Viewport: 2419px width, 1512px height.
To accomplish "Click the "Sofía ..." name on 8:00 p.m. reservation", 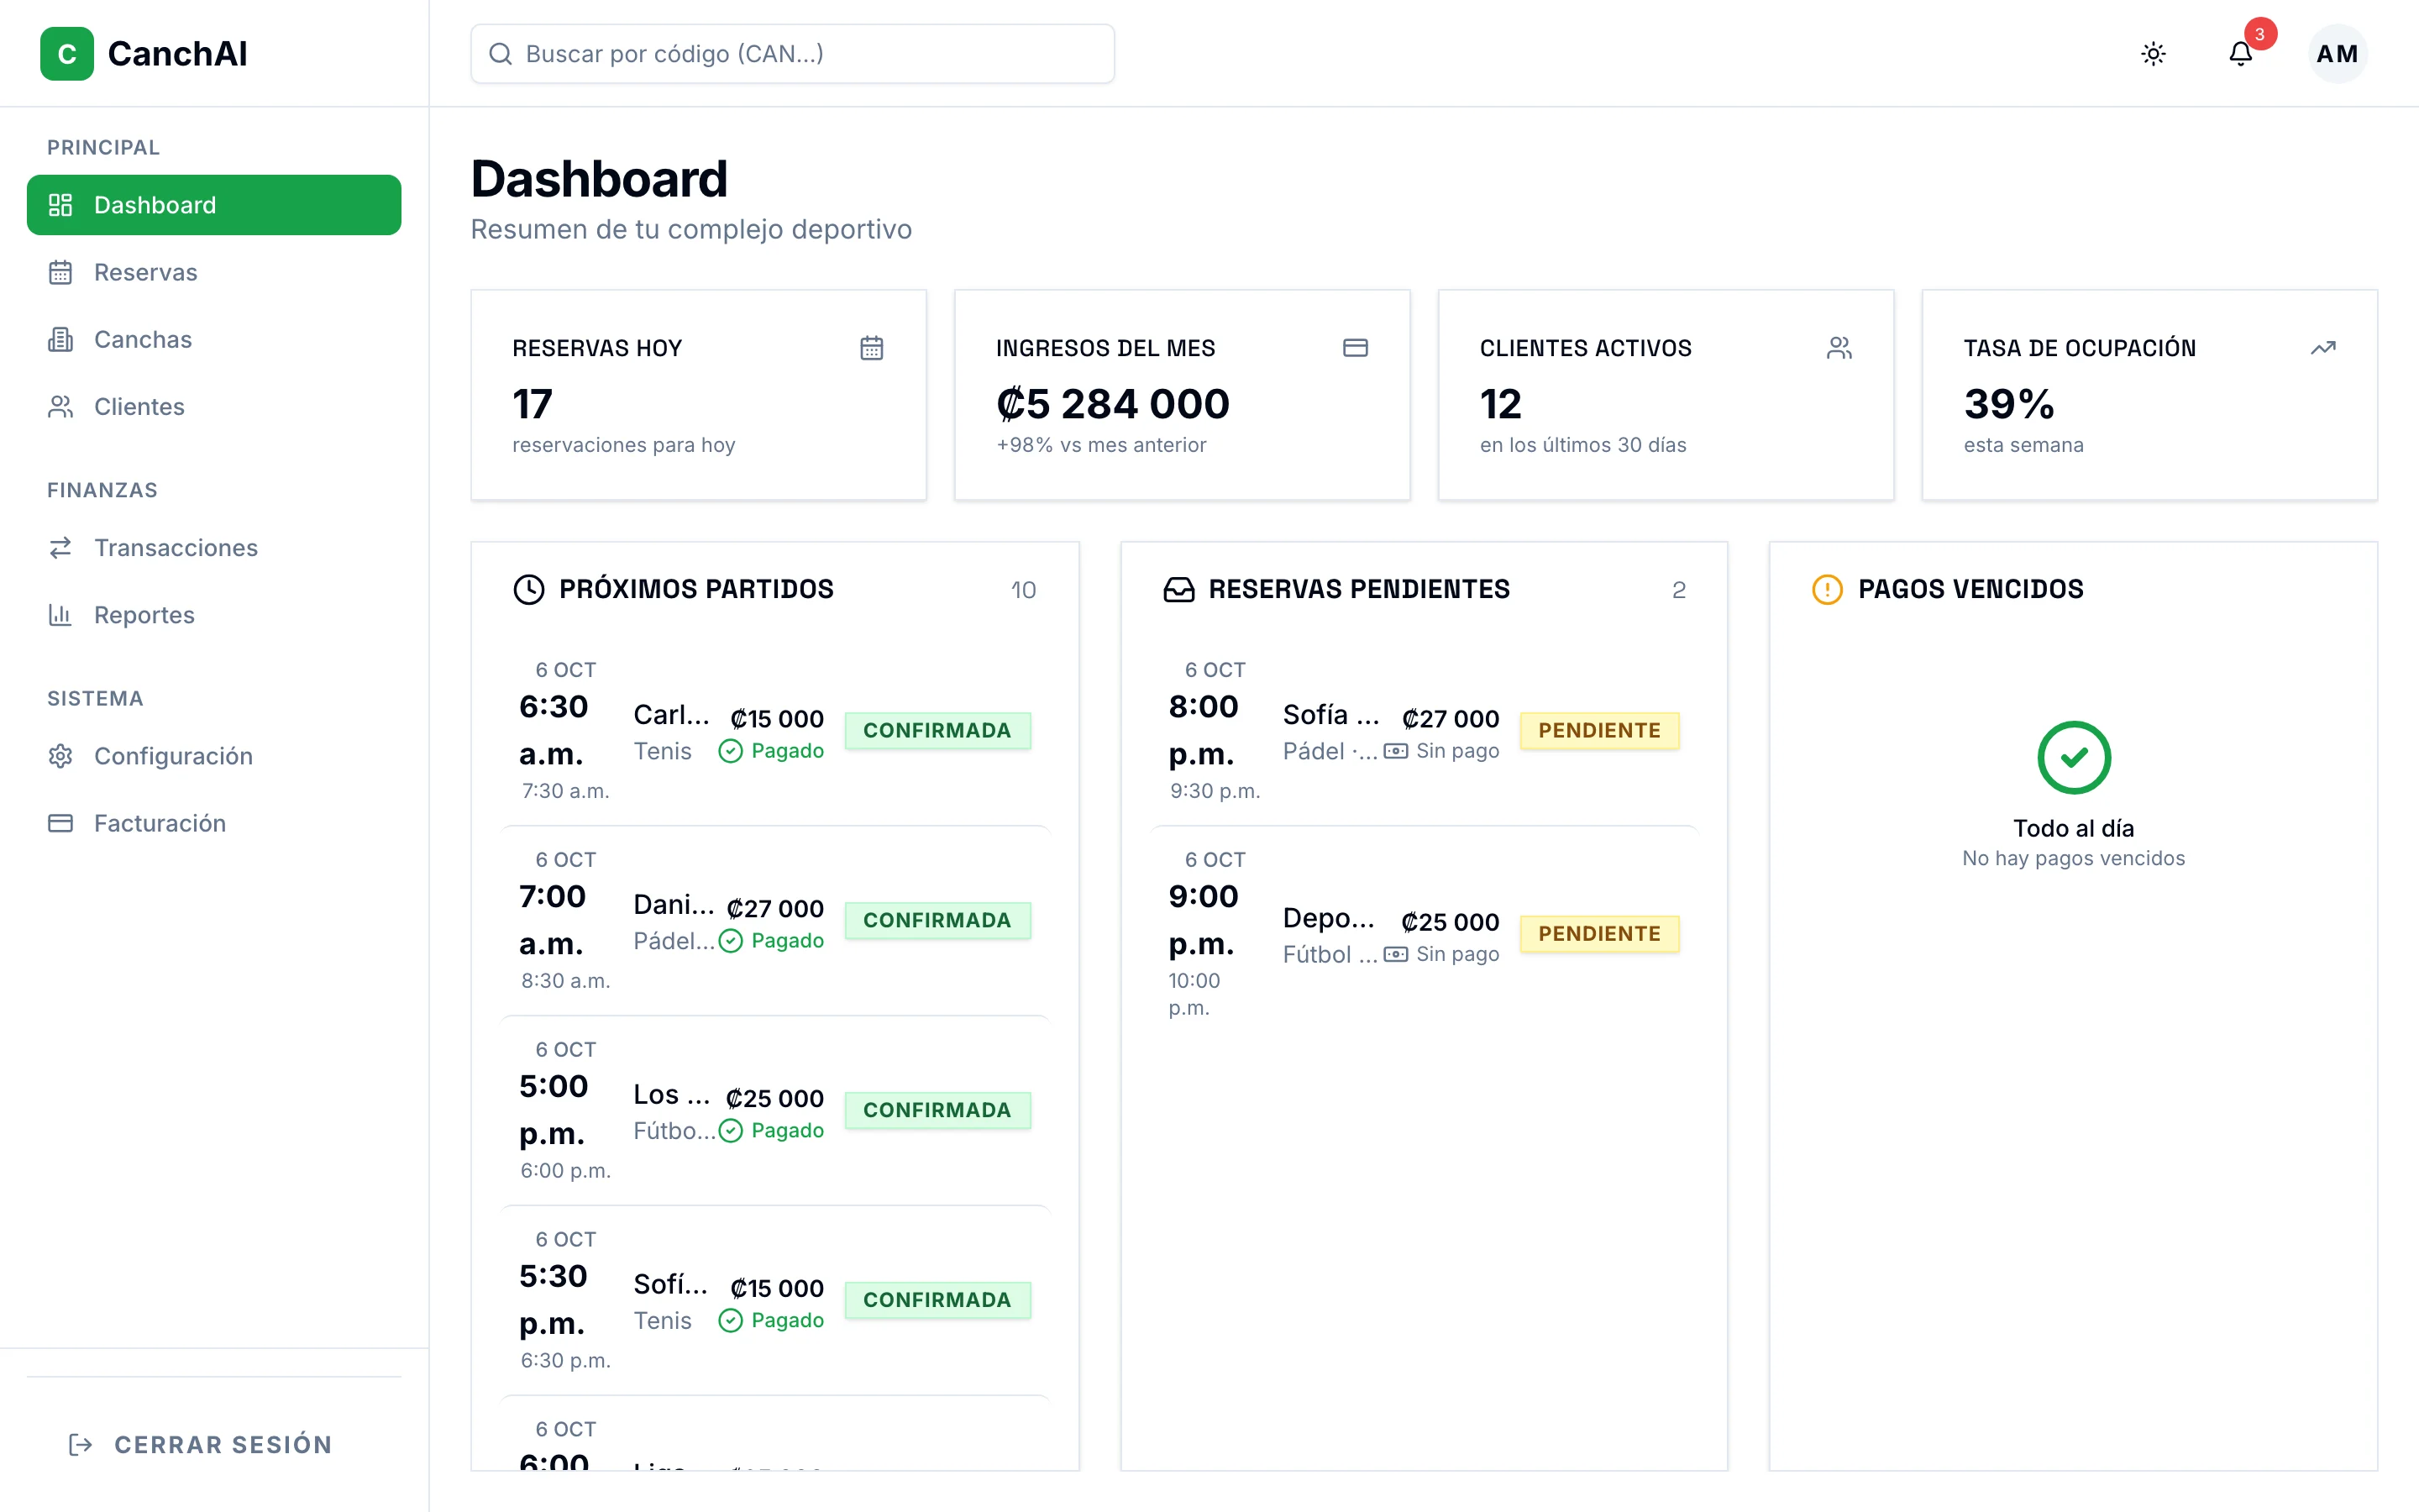I will [1331, 715].
